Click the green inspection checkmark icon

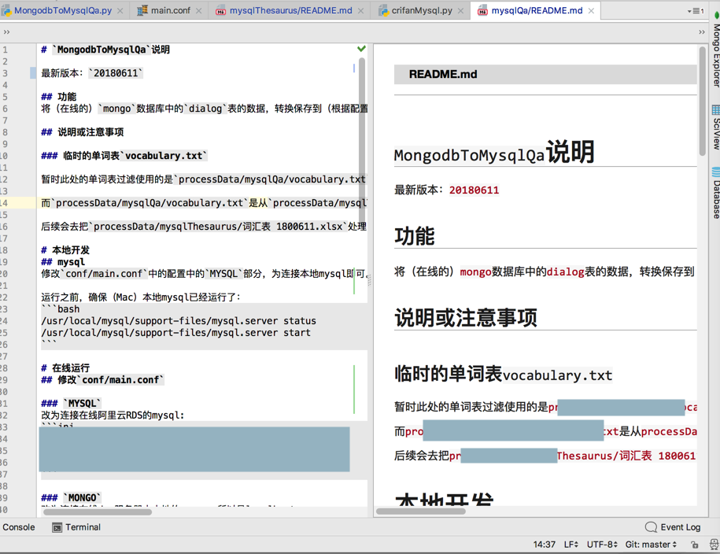point(361,48)
